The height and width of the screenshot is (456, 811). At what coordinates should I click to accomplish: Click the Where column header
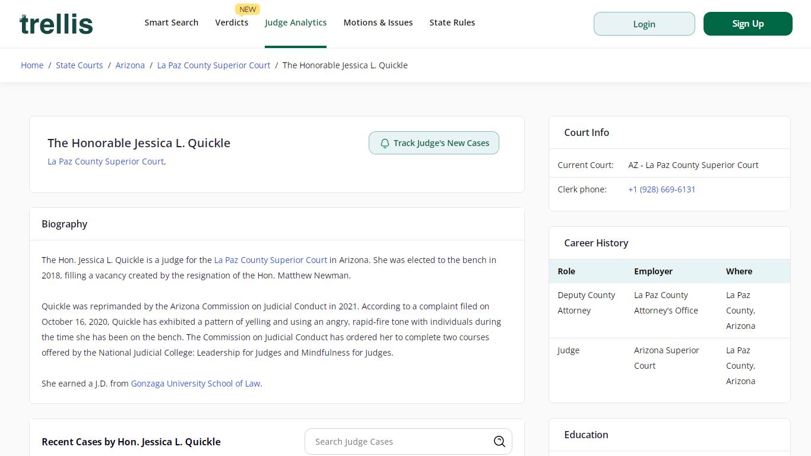coord(739,271)
